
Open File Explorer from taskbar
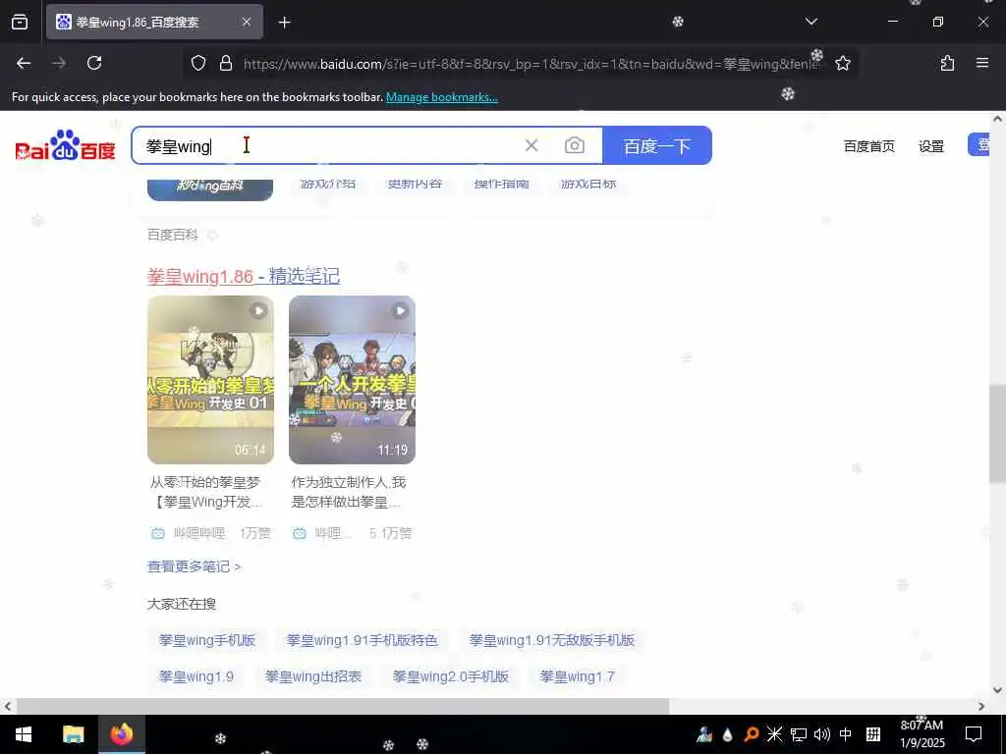click(73, 734)
